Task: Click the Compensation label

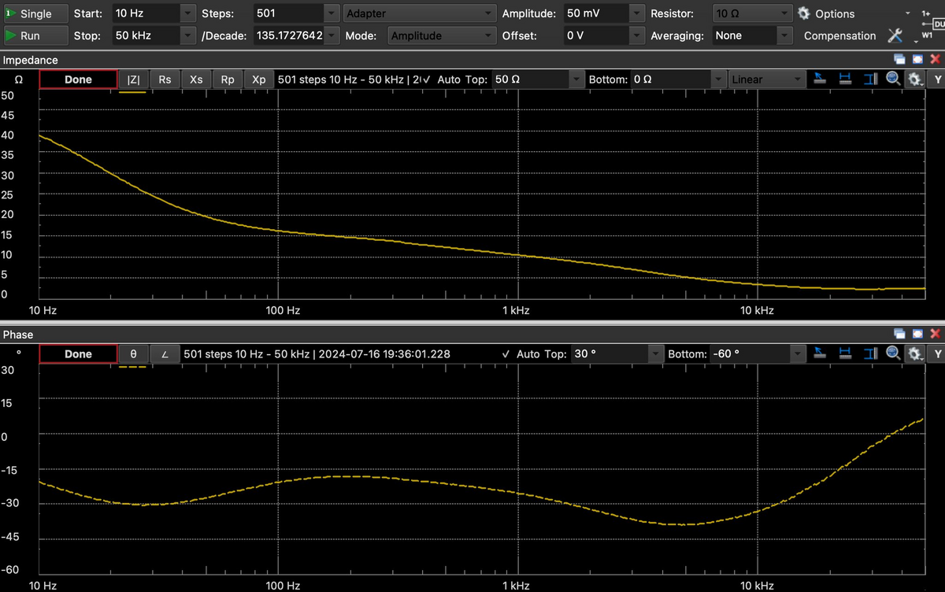Action: point(839,35)
